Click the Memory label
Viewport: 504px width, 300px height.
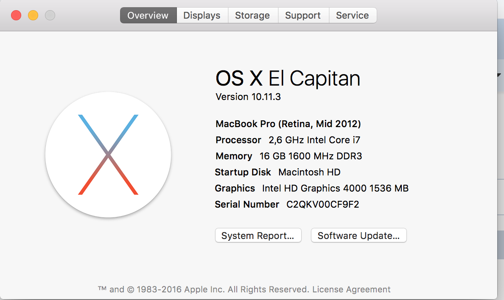click(234, 156)
